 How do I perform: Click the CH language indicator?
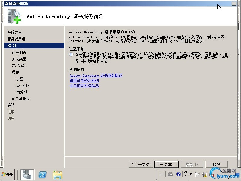[162, 174]
